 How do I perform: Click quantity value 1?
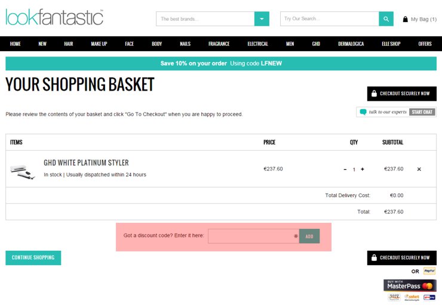point(354,170)
